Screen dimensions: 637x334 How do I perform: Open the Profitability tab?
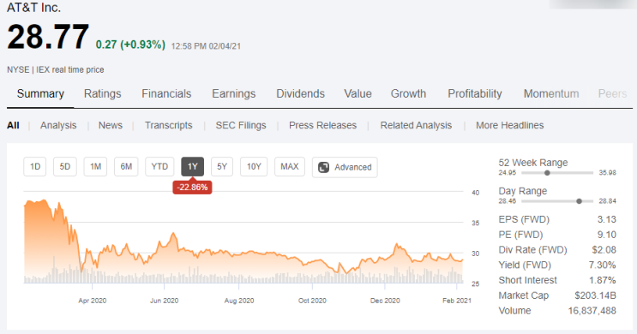(474, 93)
